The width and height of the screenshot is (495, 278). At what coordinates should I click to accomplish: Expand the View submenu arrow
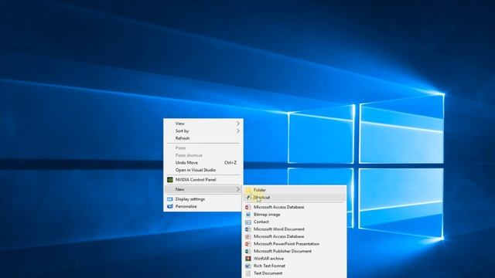coord(238,124)
